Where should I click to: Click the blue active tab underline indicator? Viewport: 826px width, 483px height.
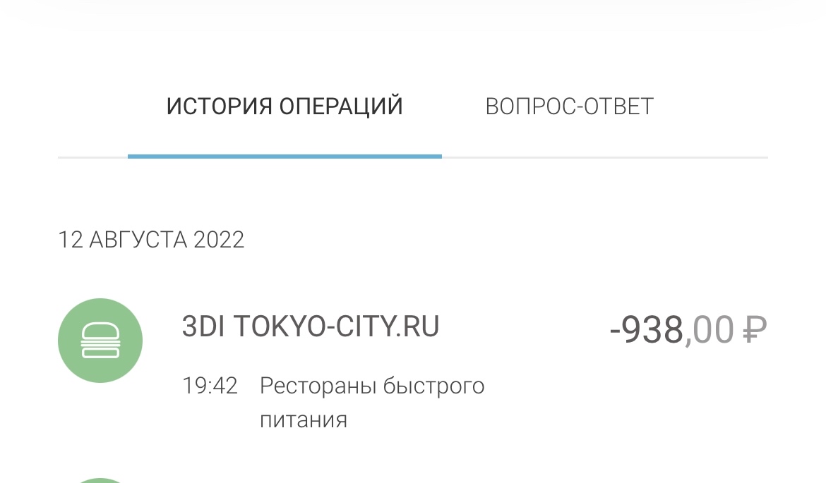click(x=285, y=157)
